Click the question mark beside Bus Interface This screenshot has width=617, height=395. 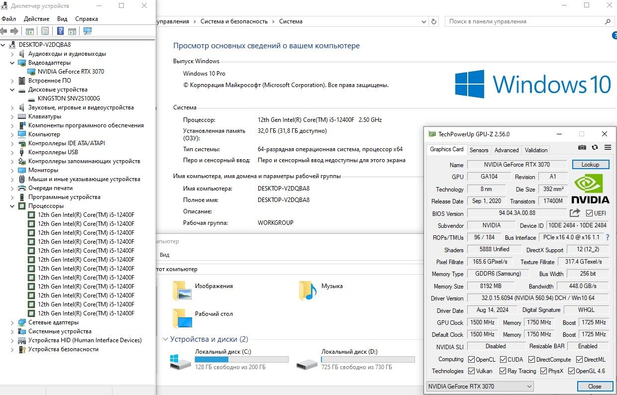coord(608,237)
